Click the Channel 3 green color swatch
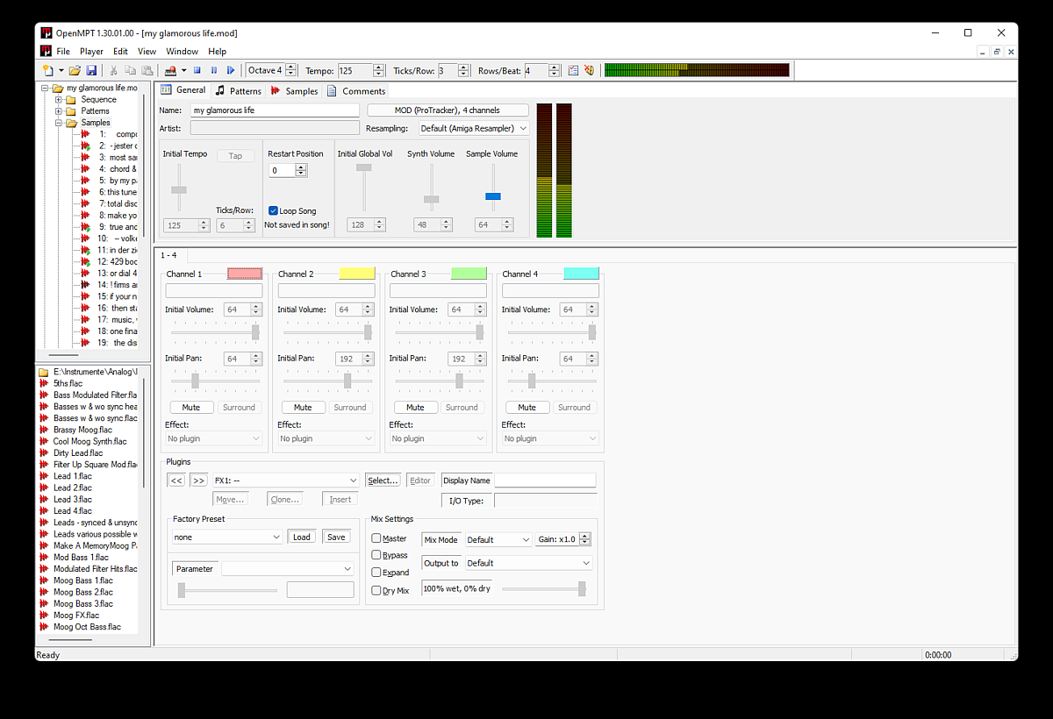 tap(469, 274)
